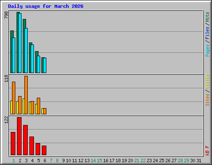The width and height of the screenshot is (212, 165).
Task: Click the 'Files' legend label
Action: click(207, 33)
